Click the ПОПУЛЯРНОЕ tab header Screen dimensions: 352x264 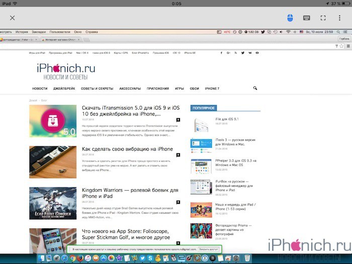[204, 108]
